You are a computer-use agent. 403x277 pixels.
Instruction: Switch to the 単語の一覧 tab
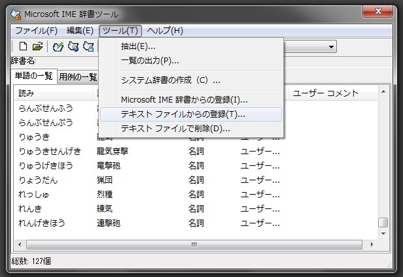tap(33, 76)
